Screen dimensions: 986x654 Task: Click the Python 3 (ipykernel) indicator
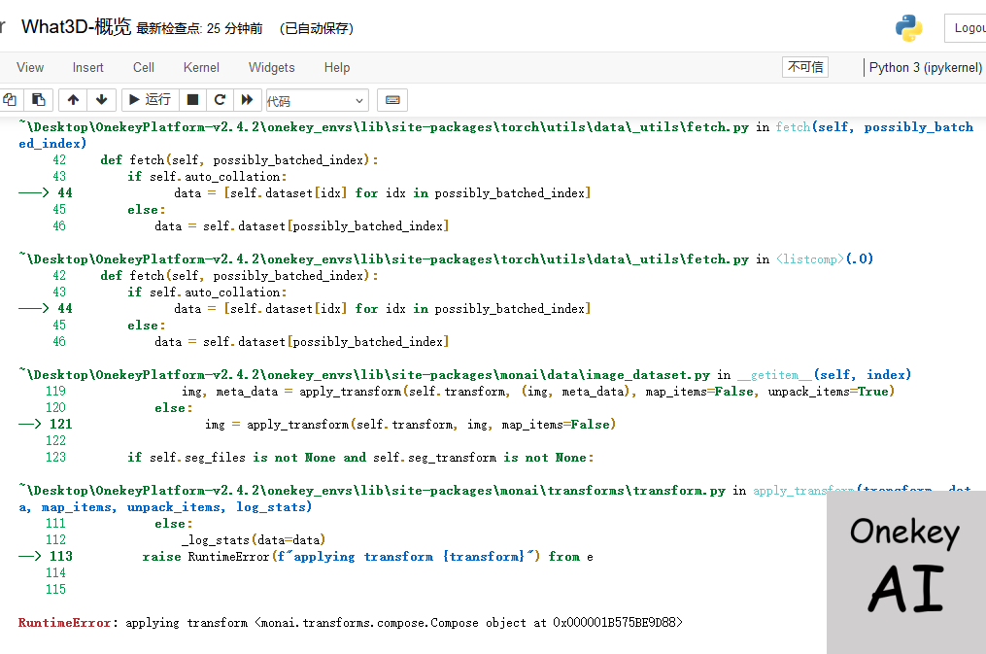(925, 67)
